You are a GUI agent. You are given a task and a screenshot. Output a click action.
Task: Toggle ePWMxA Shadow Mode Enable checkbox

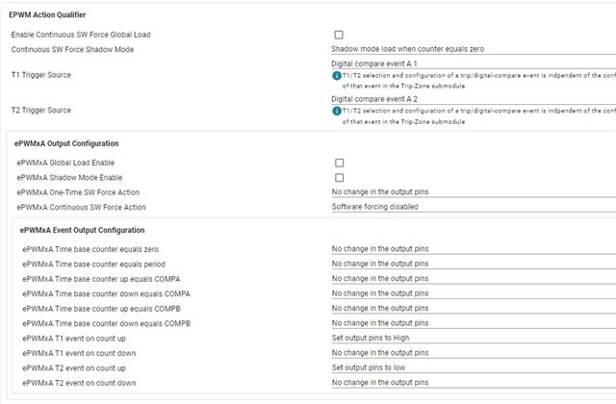coord(339,178)
